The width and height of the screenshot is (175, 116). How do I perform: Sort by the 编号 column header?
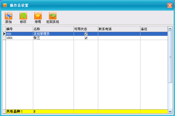click(20, 29)
